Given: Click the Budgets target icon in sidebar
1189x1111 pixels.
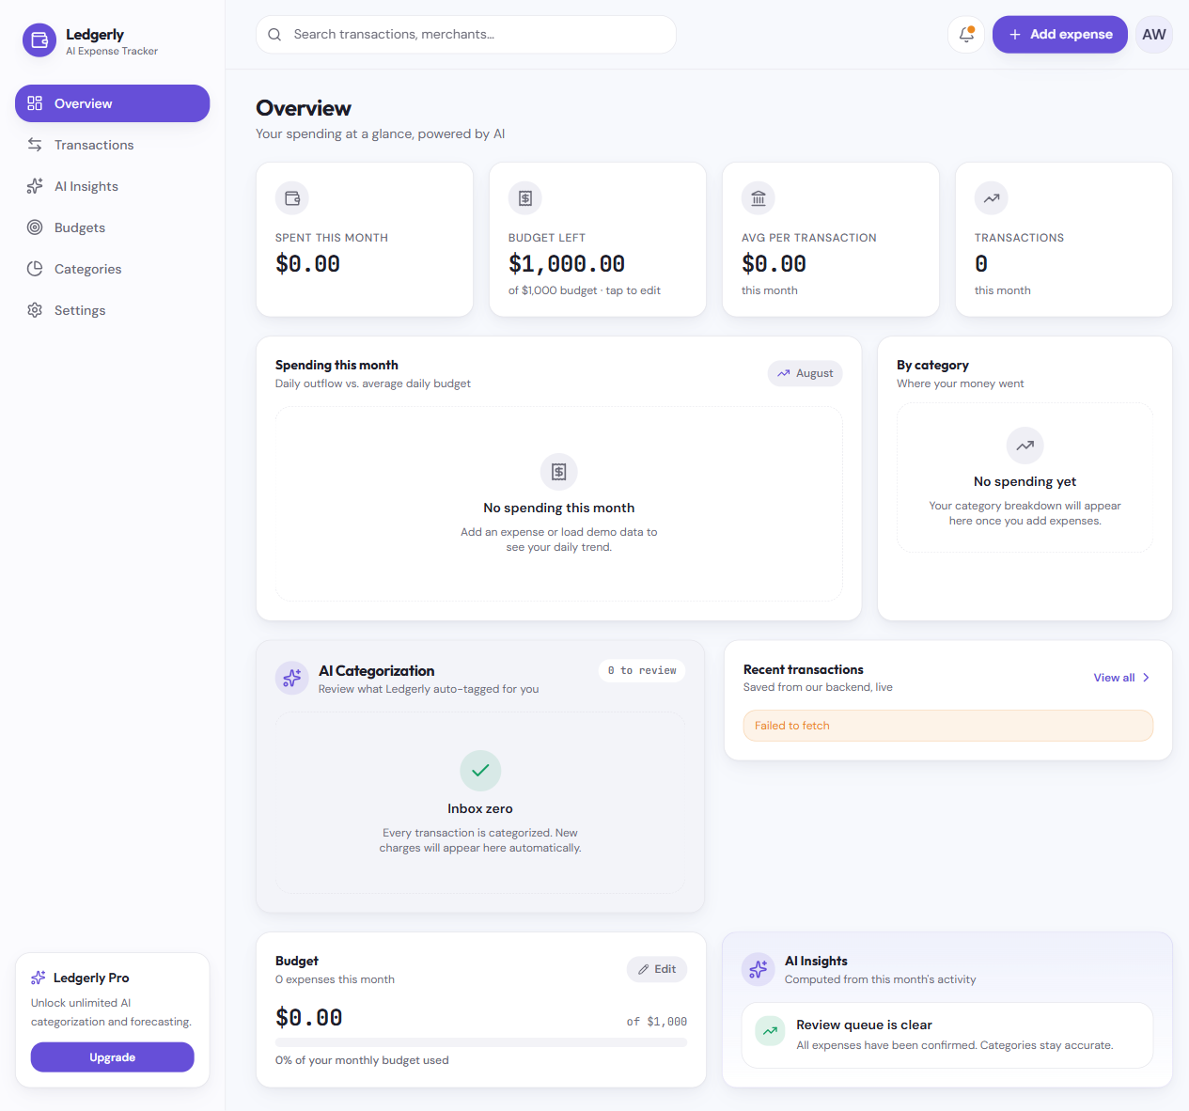Looking at the screenshot, I should [35, 227].
